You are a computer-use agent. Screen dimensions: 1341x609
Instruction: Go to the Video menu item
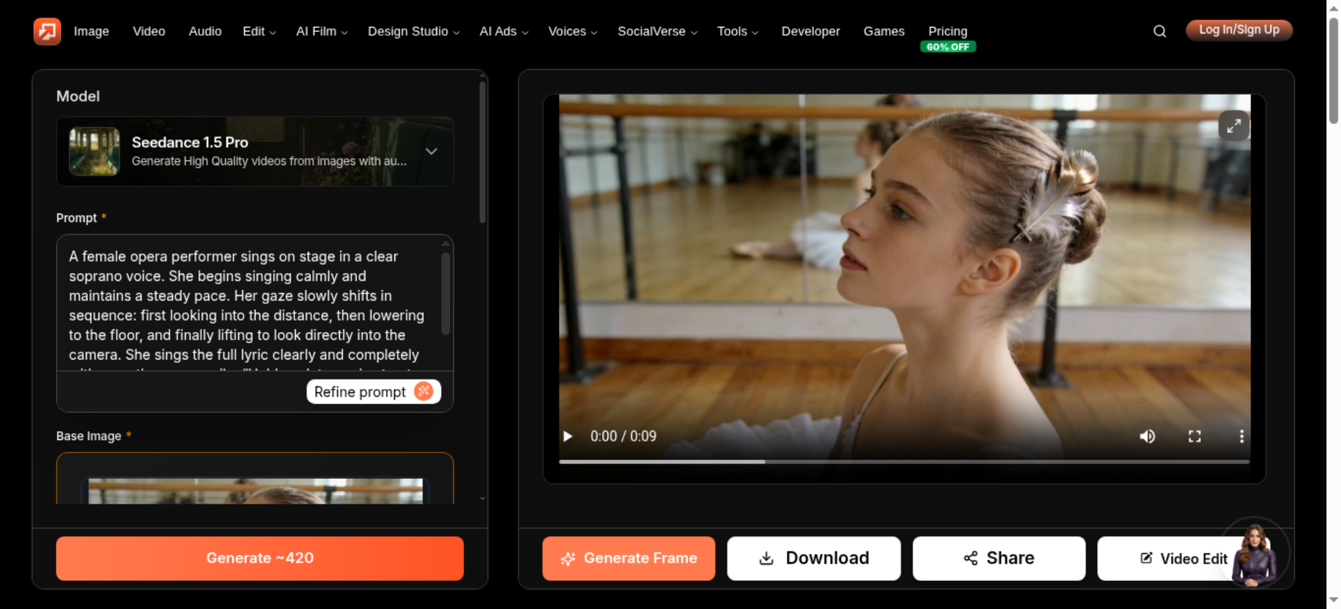click(149, 32)
